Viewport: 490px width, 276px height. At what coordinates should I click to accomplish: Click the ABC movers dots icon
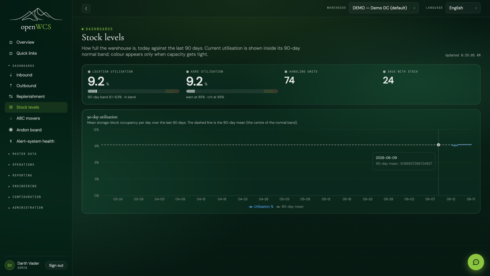(x=11, y=118)
